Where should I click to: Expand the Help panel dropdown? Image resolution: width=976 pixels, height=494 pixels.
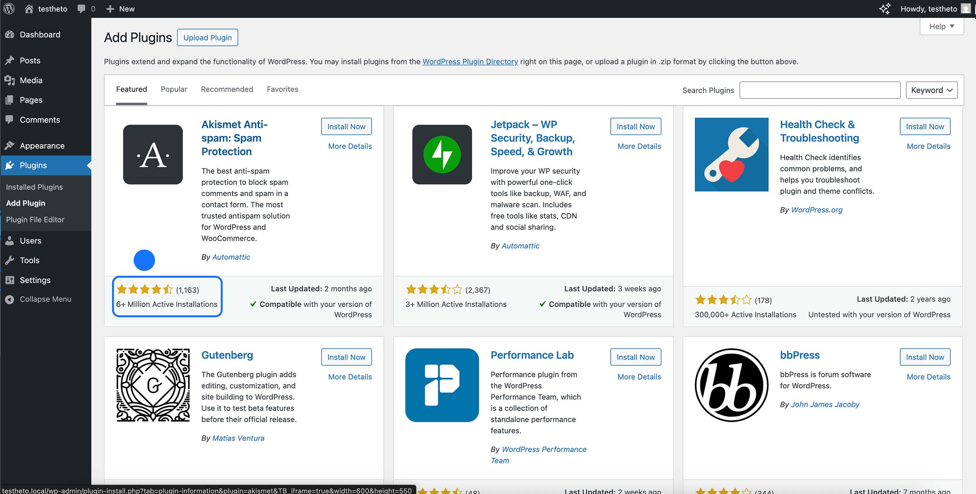click(x=941, y=26)
